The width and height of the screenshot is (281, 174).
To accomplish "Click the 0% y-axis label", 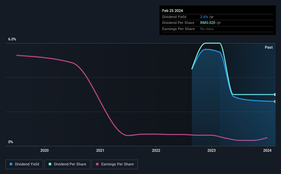I will pyautogui.click(x=11, y=142).
